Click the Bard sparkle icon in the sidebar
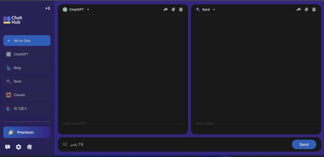This screenshot has width=324, height=157. pos(9,81)
